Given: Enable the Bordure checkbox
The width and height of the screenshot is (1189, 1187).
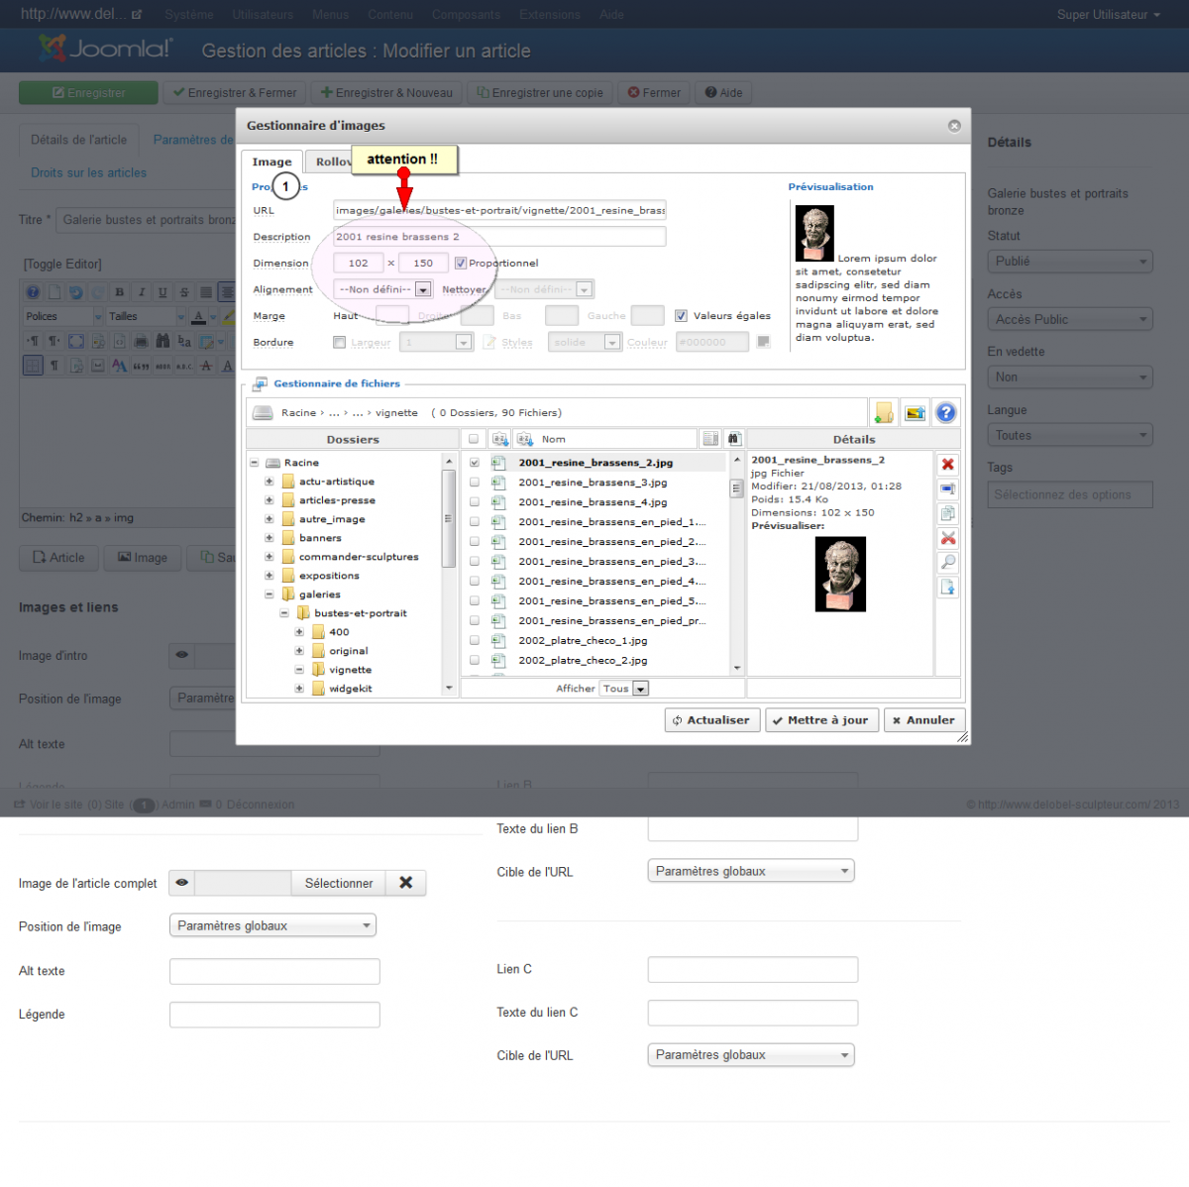Looking at the screenshot, I should coord(340,343).
